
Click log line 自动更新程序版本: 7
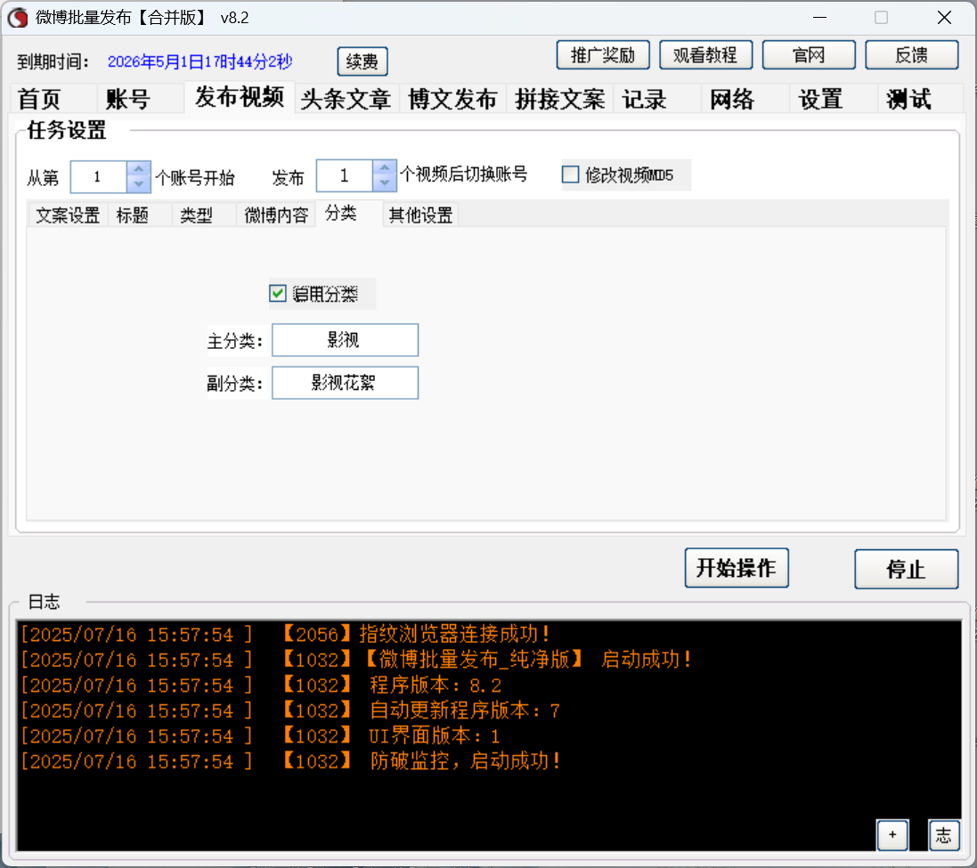(290, 711)
